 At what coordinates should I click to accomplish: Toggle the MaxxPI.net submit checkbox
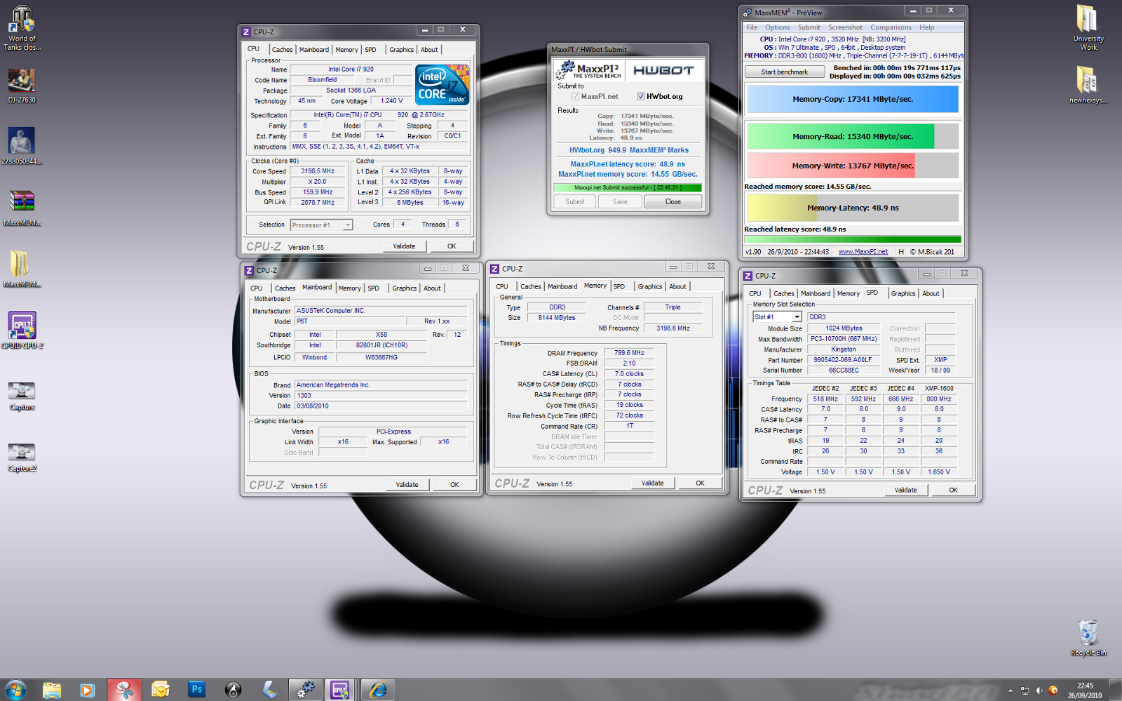[x=575, y=96]
